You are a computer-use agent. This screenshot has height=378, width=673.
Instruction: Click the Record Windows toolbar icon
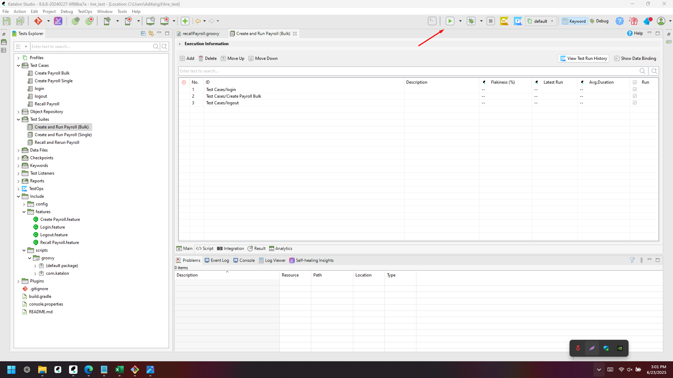pyautogui.click(x=165, y=21)
